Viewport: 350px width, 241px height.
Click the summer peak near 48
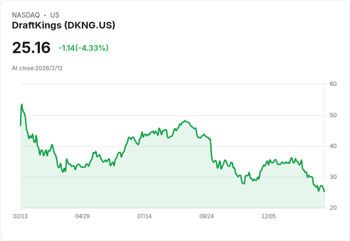coord(185,121)
